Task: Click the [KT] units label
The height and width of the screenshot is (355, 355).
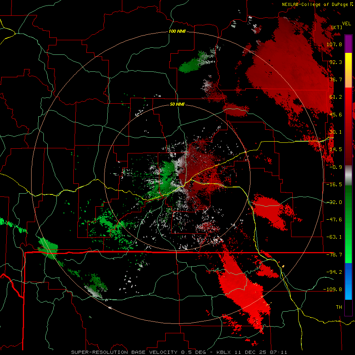Action: (x=336, y=27)
